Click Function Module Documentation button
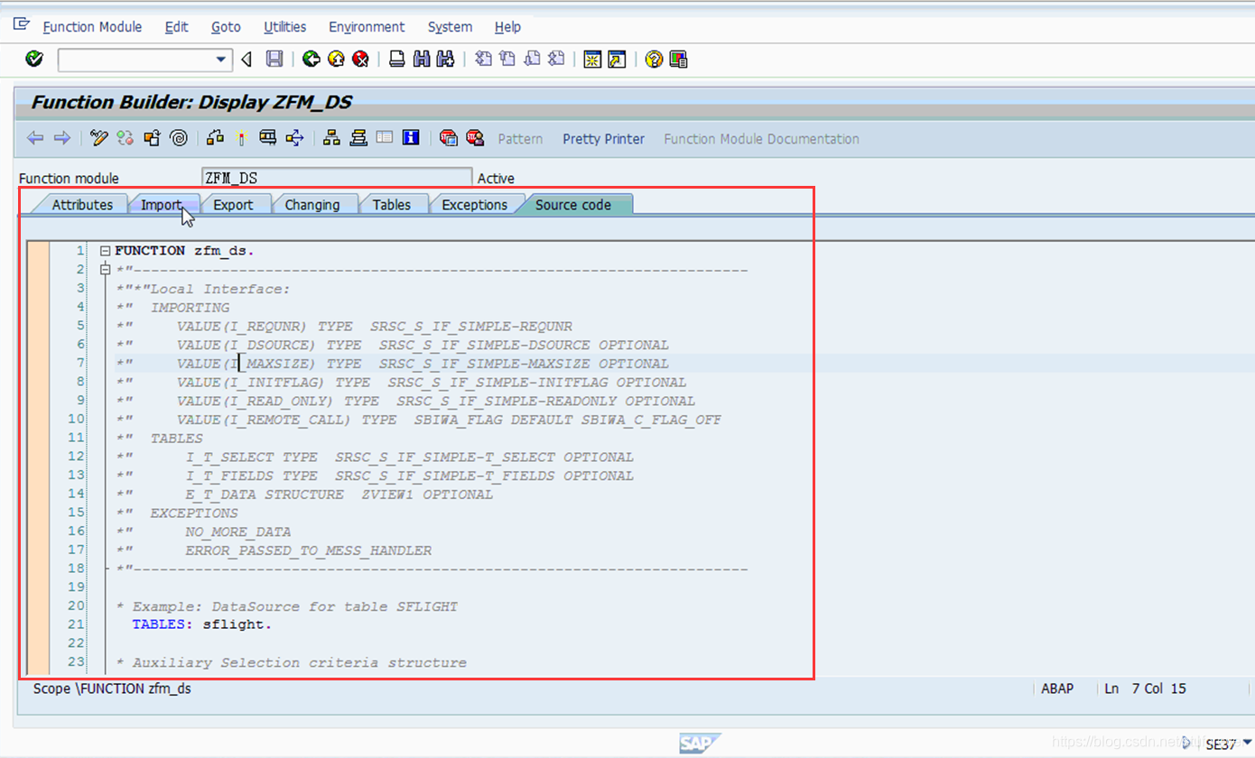This screenshot has width=1255, height=758. click(761, 139)
